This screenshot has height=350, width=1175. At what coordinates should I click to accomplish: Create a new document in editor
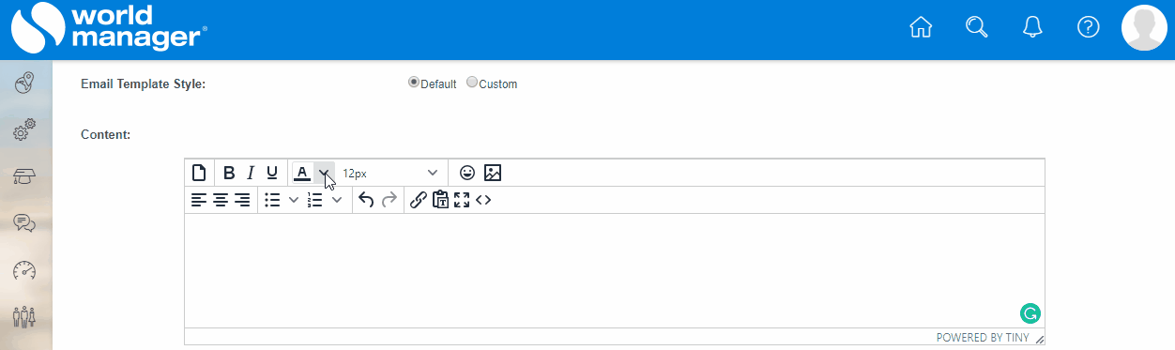tap(199, 173)
